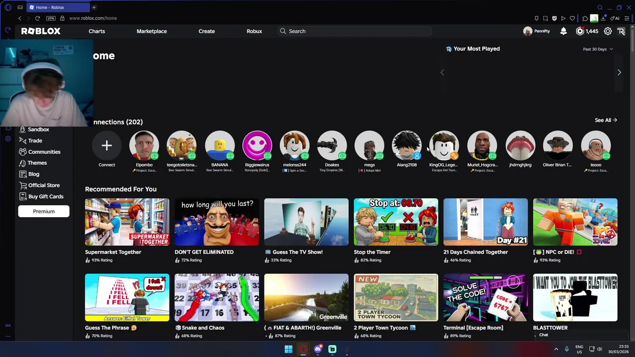
Task: Open the Marketplace tab
Action: click(152, 31)
